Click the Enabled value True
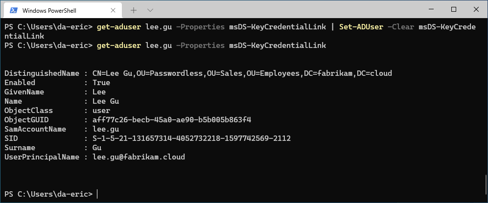488x203 pixels. 101,83
